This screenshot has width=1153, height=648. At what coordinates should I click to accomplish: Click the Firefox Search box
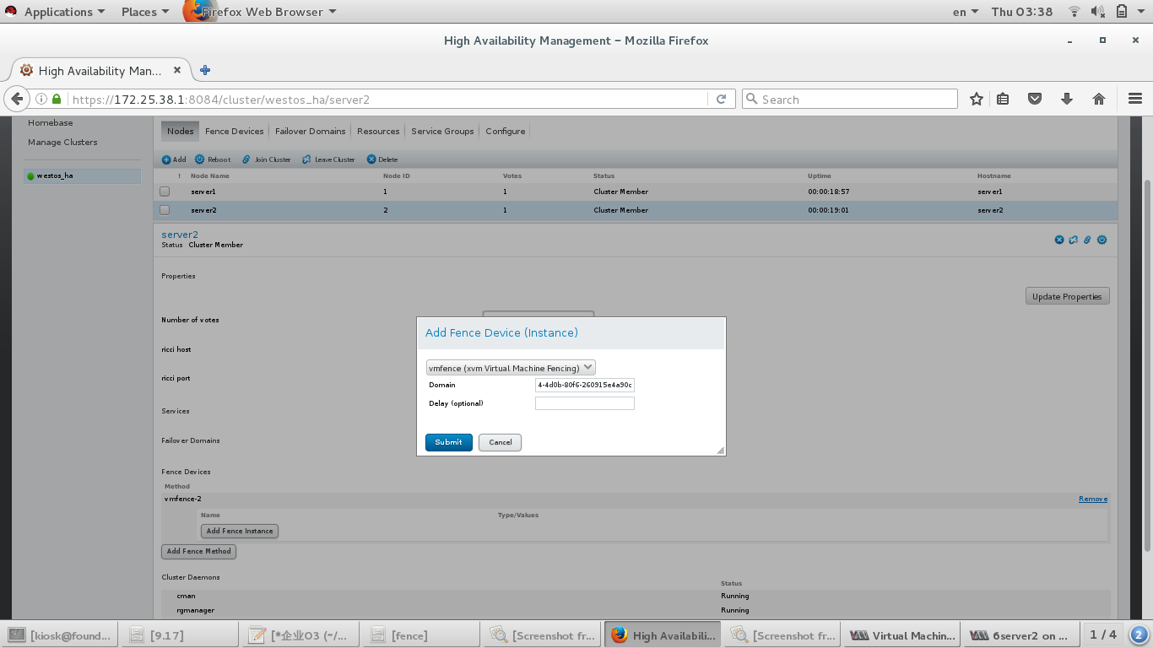pos(849,99)
